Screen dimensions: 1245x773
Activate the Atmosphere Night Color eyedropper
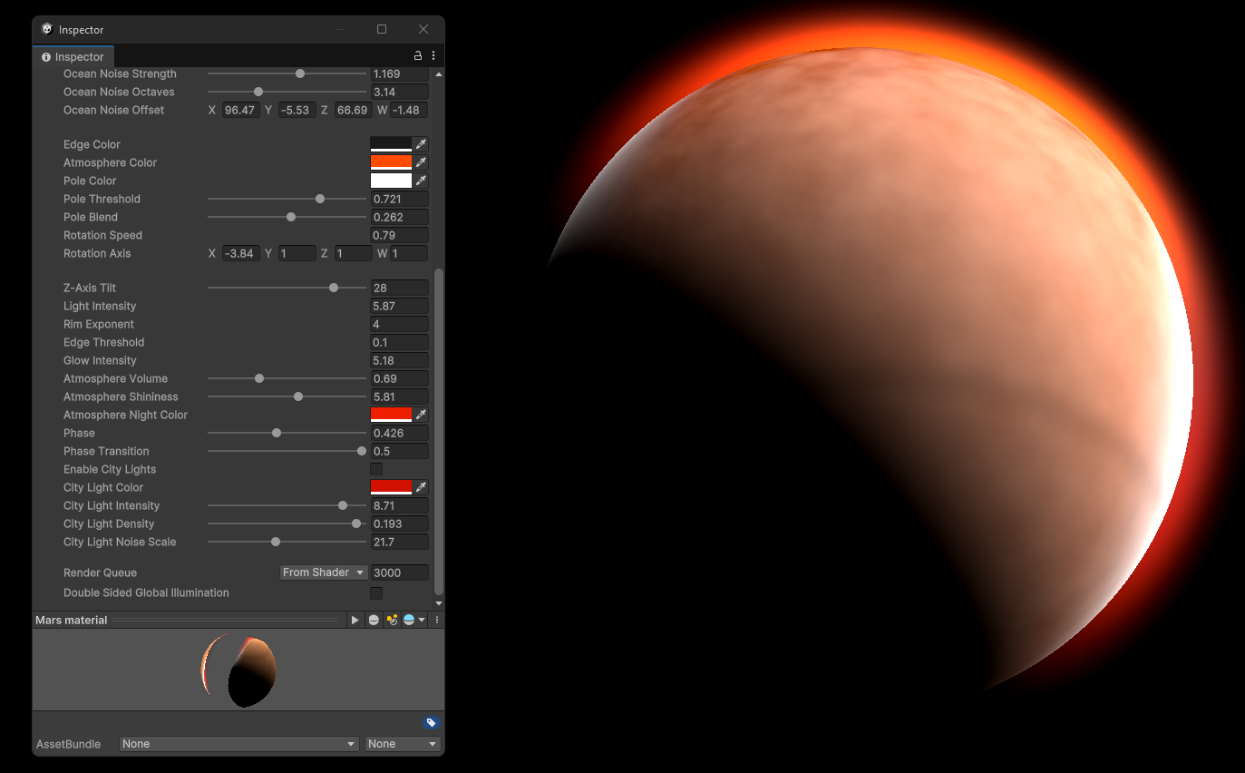coord(421,415)
